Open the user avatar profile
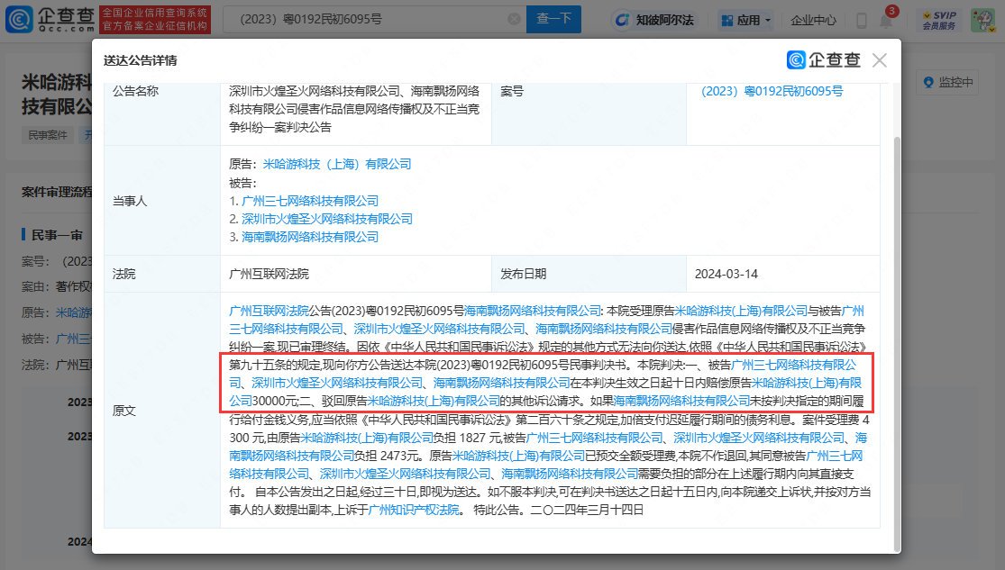1005x570 pixels. point(982,20)
